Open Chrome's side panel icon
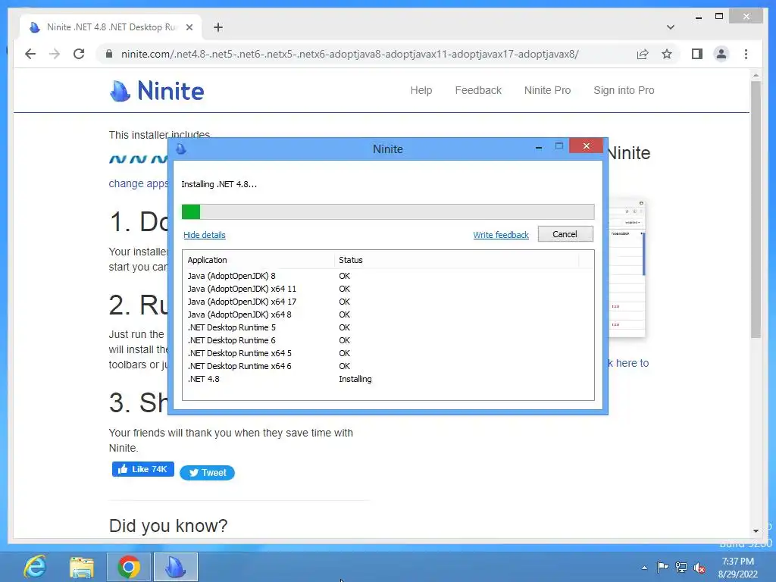This screenshot has width=776, height=582. coord(697,54)
